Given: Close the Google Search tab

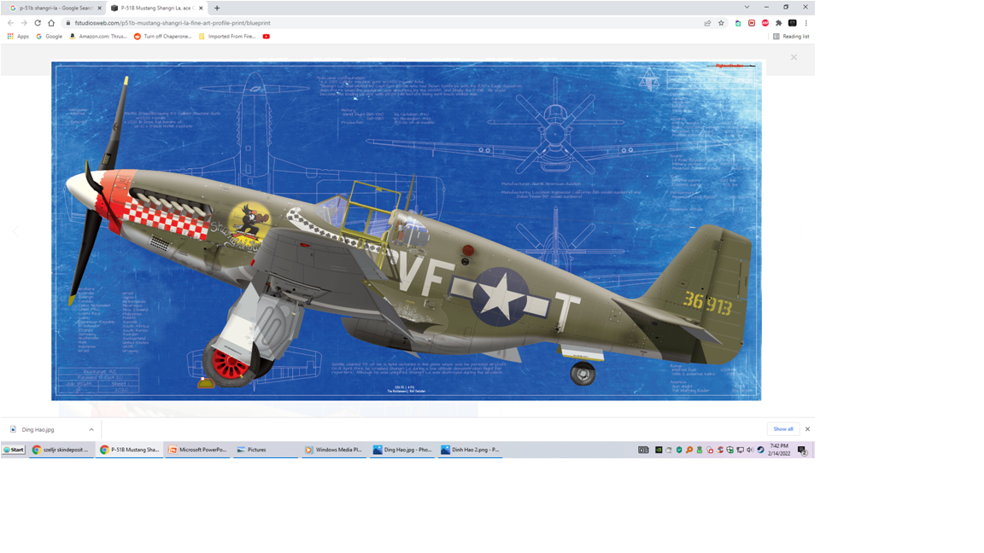Looking at the screenshot, I should [x=99, y=9].
